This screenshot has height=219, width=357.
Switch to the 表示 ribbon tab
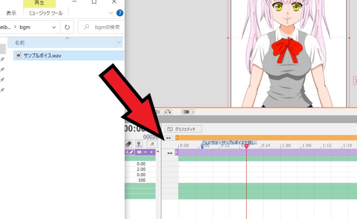[11, 13]
